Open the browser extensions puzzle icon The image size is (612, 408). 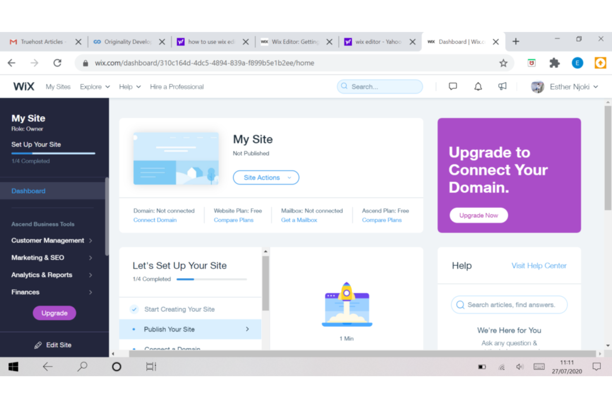555,63
